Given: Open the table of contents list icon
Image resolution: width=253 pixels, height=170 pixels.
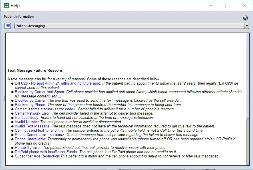Looking at the screenshot, I should coord(8,26).
